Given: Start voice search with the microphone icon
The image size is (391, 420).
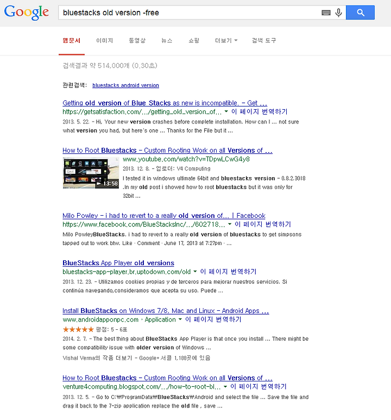Looking at the screenshot, I should tap(338, 12).
